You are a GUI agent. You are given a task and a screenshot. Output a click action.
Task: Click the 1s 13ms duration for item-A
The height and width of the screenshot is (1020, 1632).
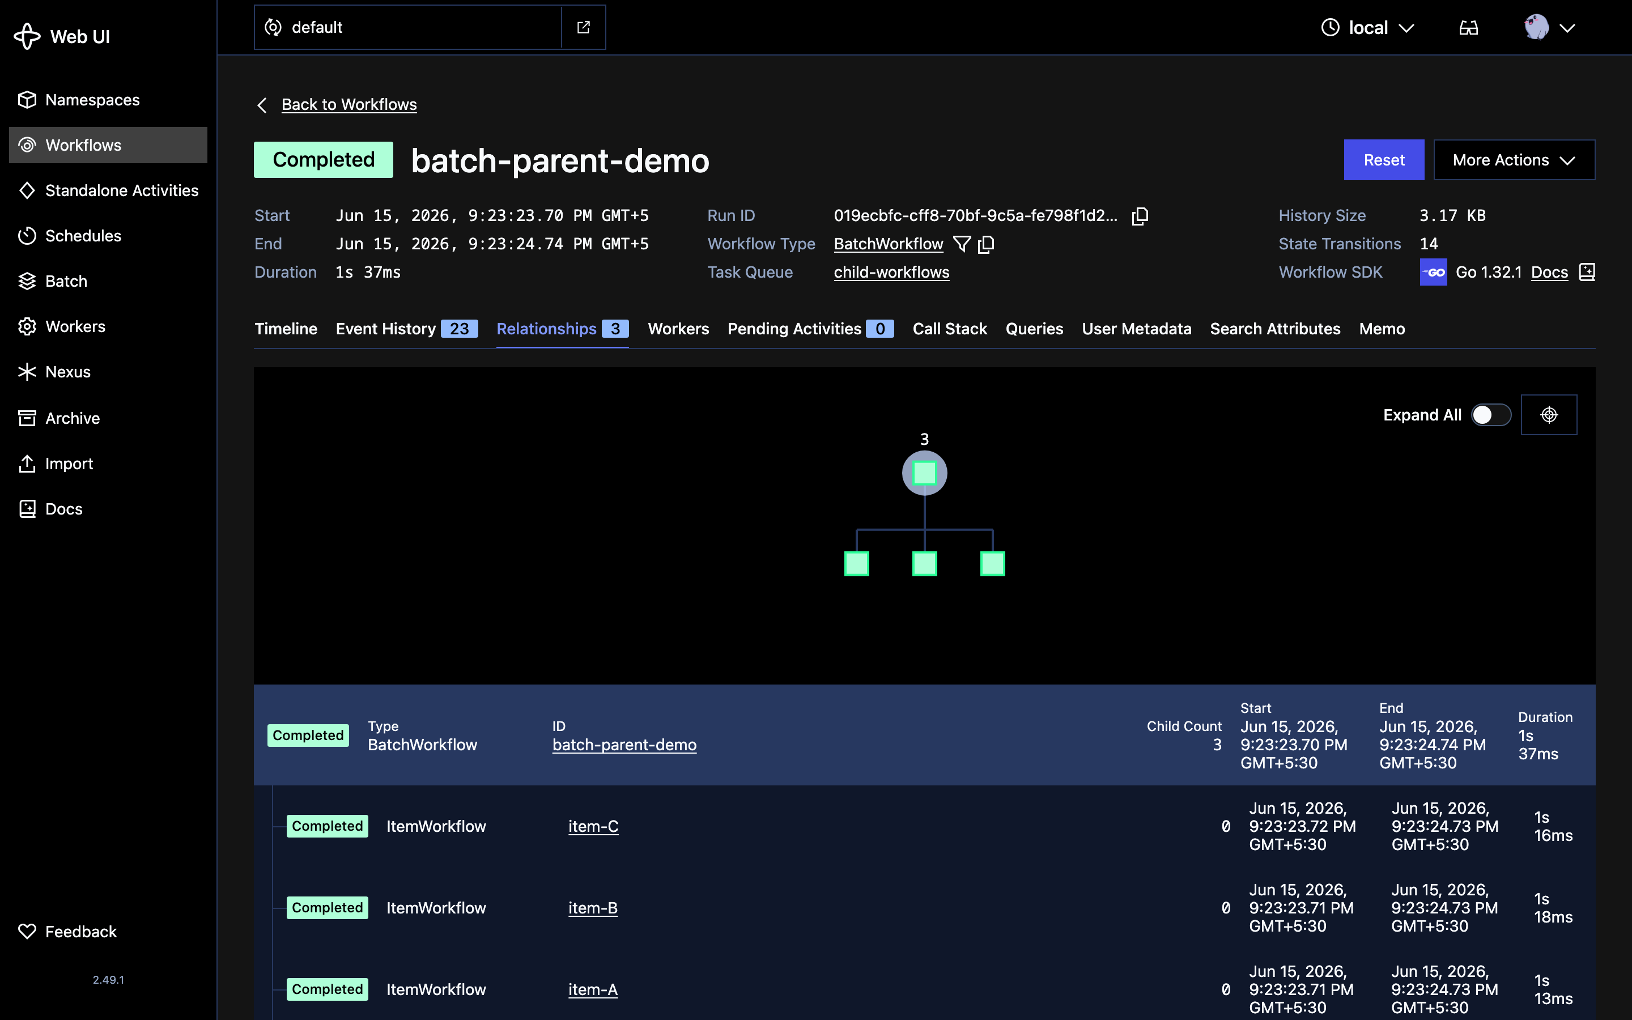1553,989
